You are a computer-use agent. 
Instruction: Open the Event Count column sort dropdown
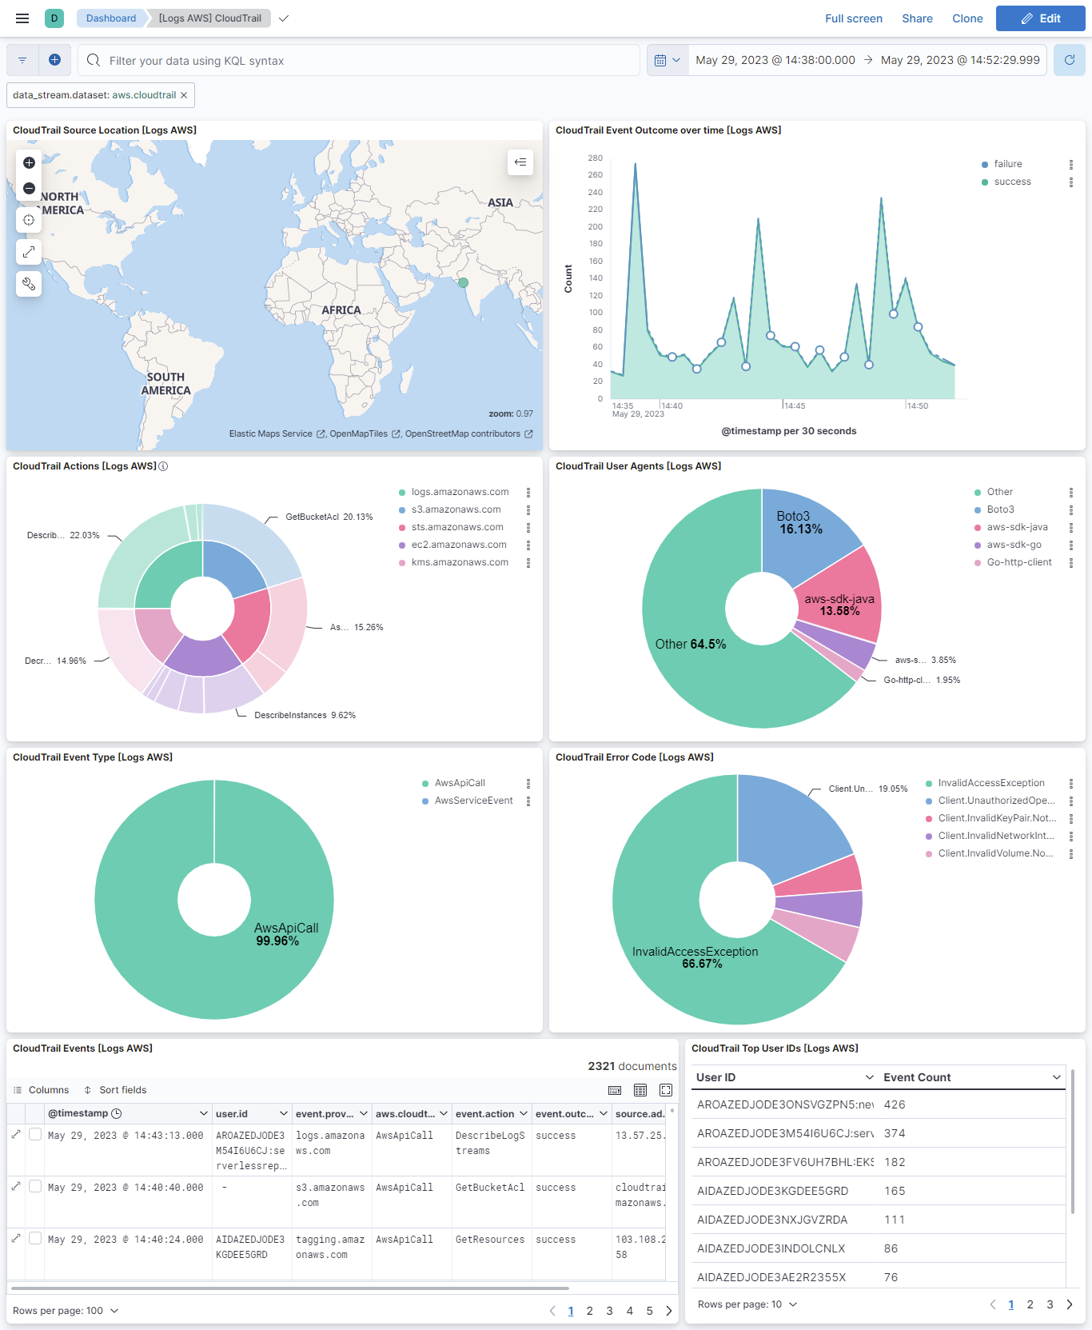pos(1056,1077)
